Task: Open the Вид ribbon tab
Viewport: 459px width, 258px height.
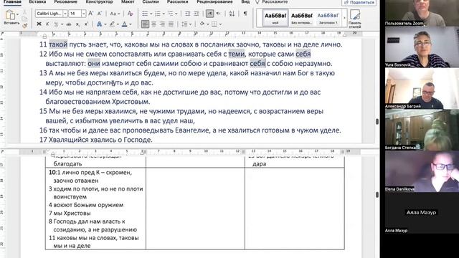Action: pos(245,1)
